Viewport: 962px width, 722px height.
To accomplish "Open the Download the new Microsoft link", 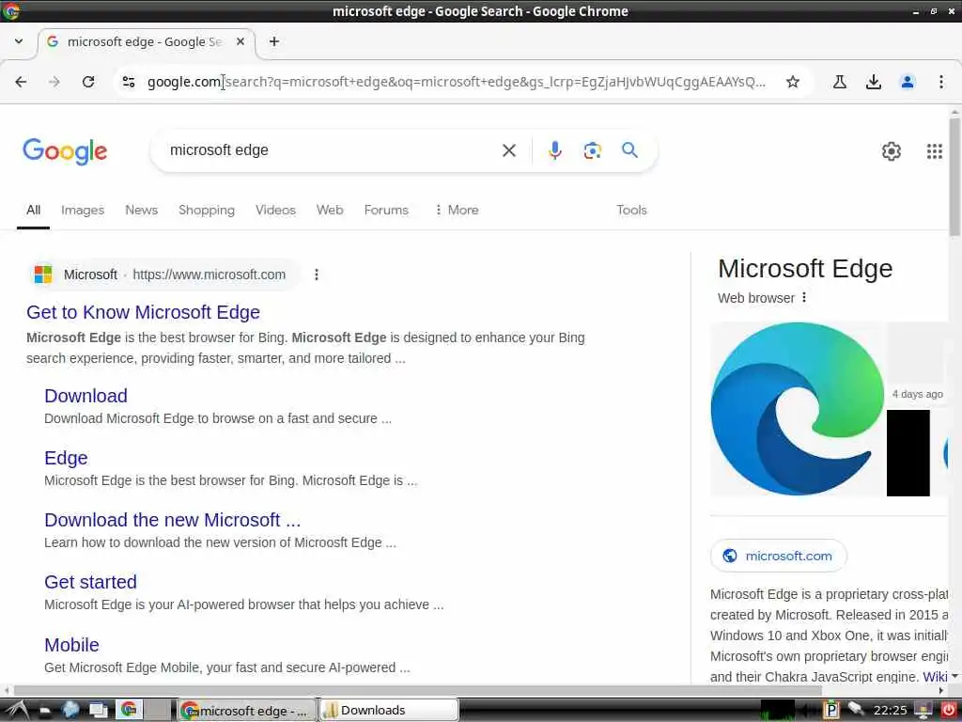I will pos(173,520).
